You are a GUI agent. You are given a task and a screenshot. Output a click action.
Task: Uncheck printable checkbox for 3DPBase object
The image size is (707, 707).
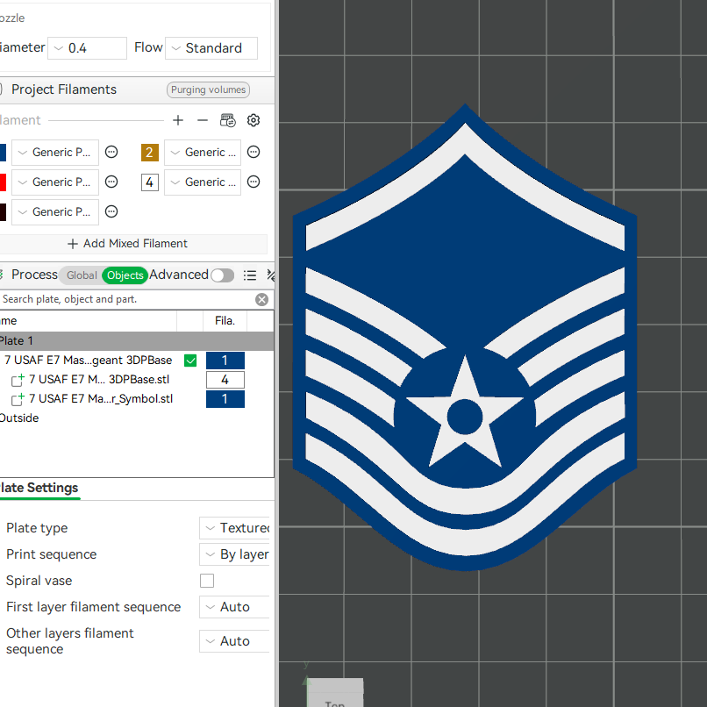[190, 361]
